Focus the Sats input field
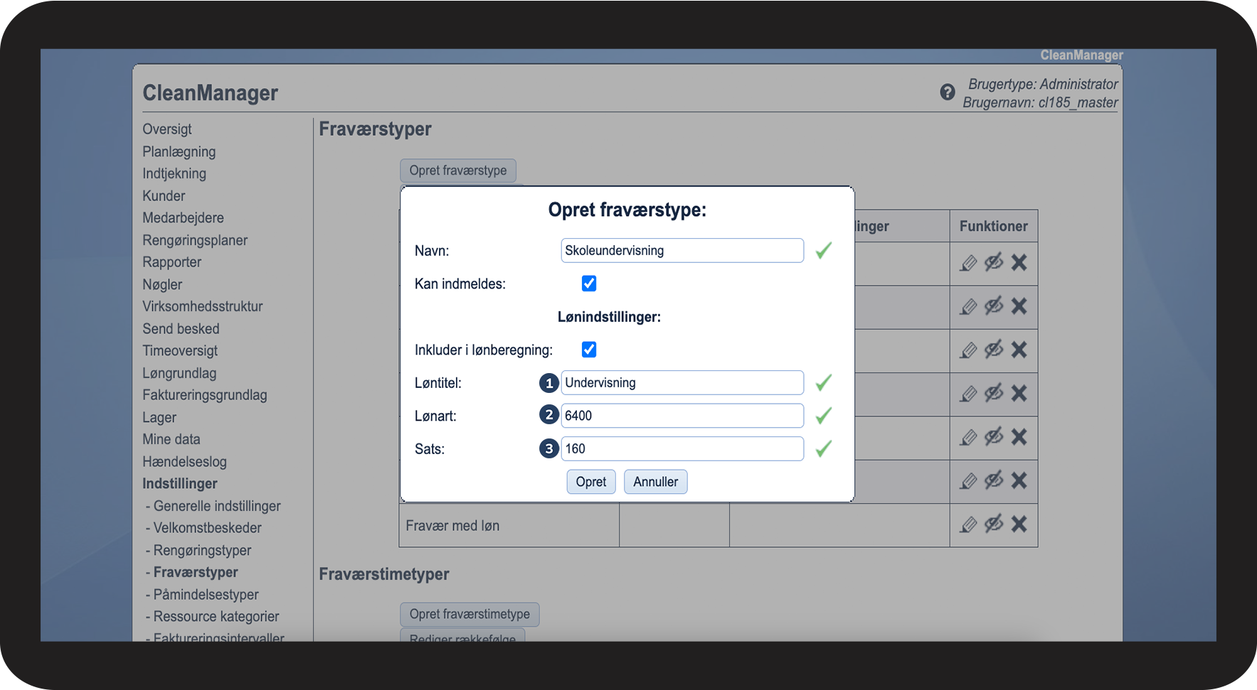The image size is (1257, 690). pos(681,449)
